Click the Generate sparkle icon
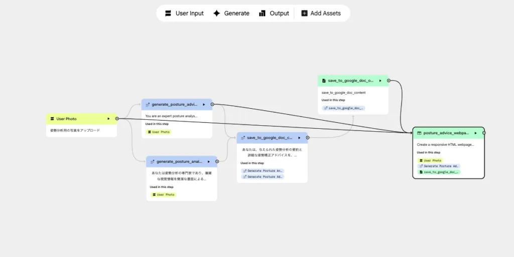This screenshot has width=514, height=257. click(216, 14)
